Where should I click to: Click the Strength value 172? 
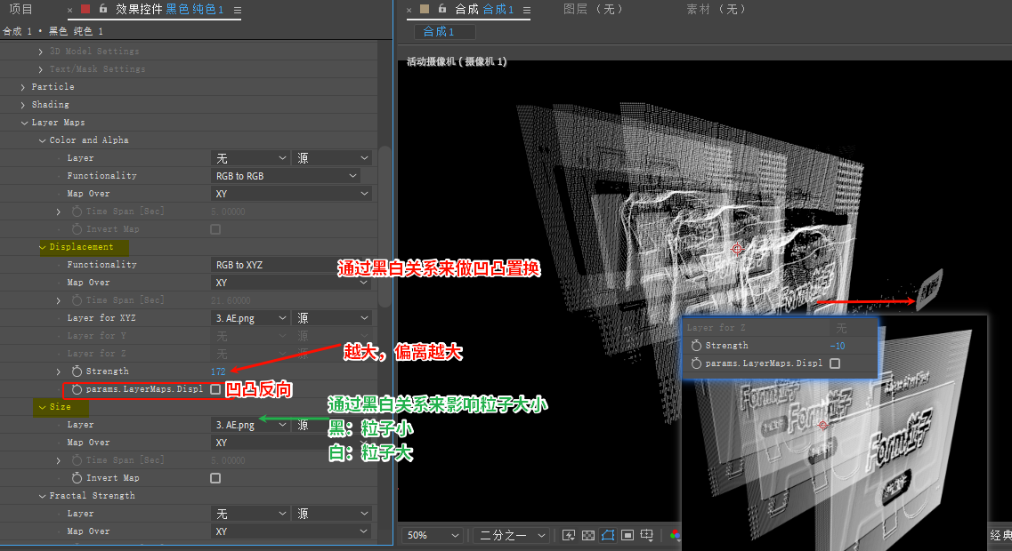tap(218, 371)
